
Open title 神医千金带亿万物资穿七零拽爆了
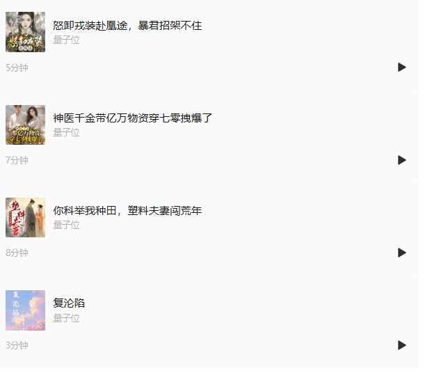pos(132,118)
